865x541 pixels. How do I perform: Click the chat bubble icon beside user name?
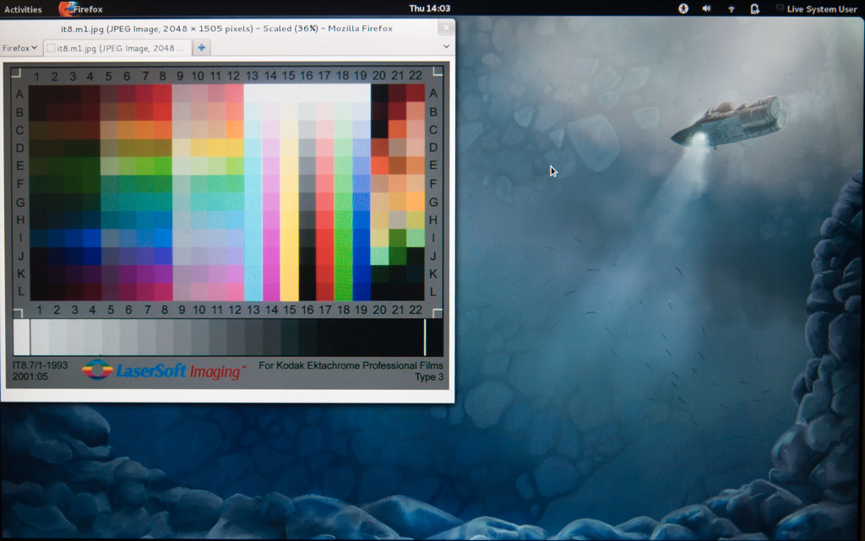779,8
